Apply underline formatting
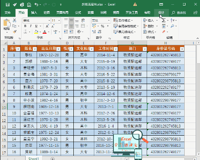Image resolution: width=200 pixels, height=160 pixels. tap(36, 26)
